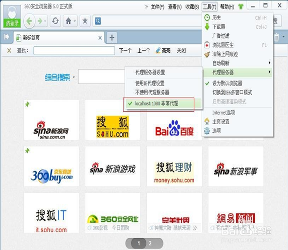
Task: Open the 360安全网址 thumbnail
Action: [113, 213]
